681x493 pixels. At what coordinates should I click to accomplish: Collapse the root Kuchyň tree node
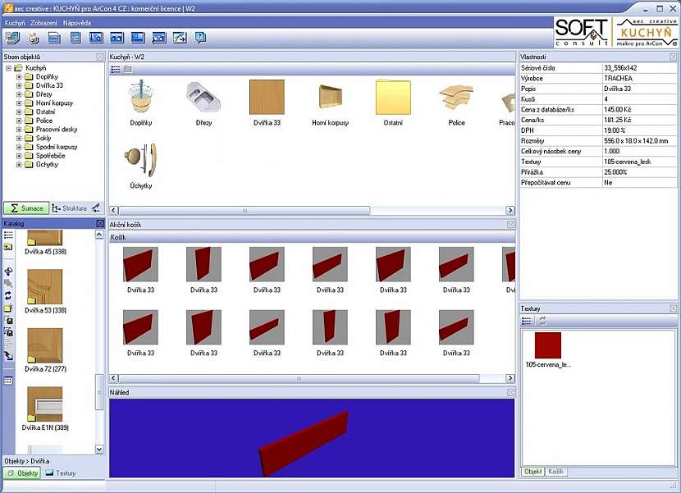8,68
